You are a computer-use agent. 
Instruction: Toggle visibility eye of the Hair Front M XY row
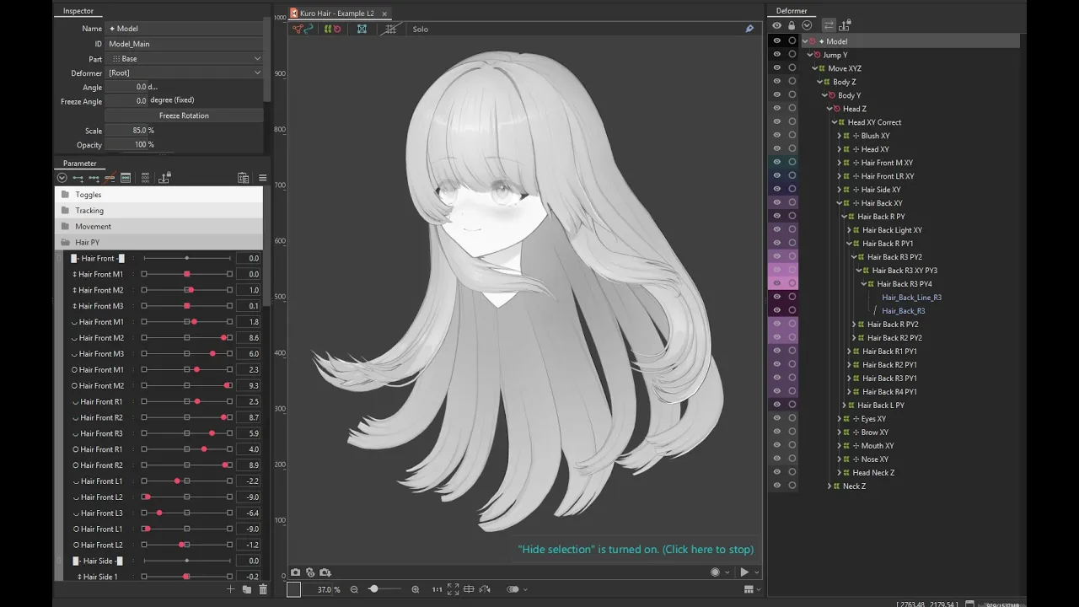pyautogui.click(x=776, y=162)
